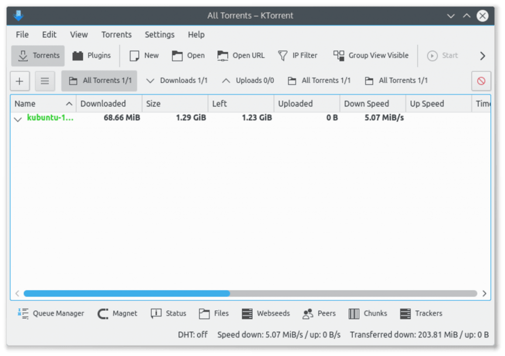
Task: Toggle Group View Visible
Action: click(x=370, y=55)
